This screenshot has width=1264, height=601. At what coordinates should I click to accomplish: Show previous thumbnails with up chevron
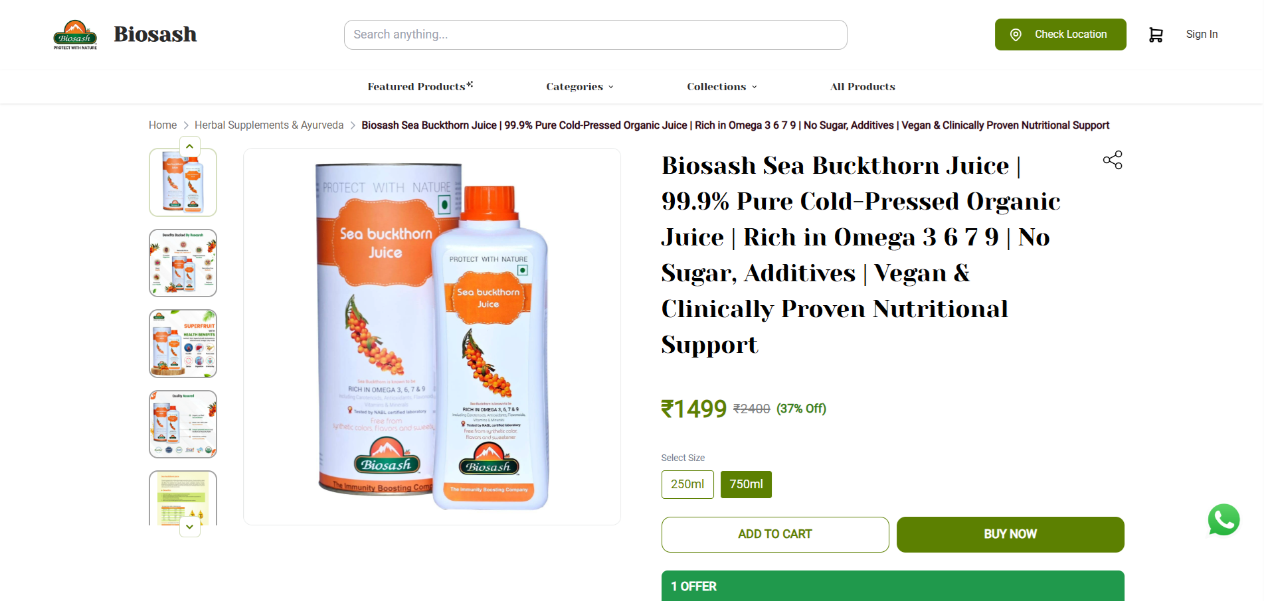click(190, 146)
